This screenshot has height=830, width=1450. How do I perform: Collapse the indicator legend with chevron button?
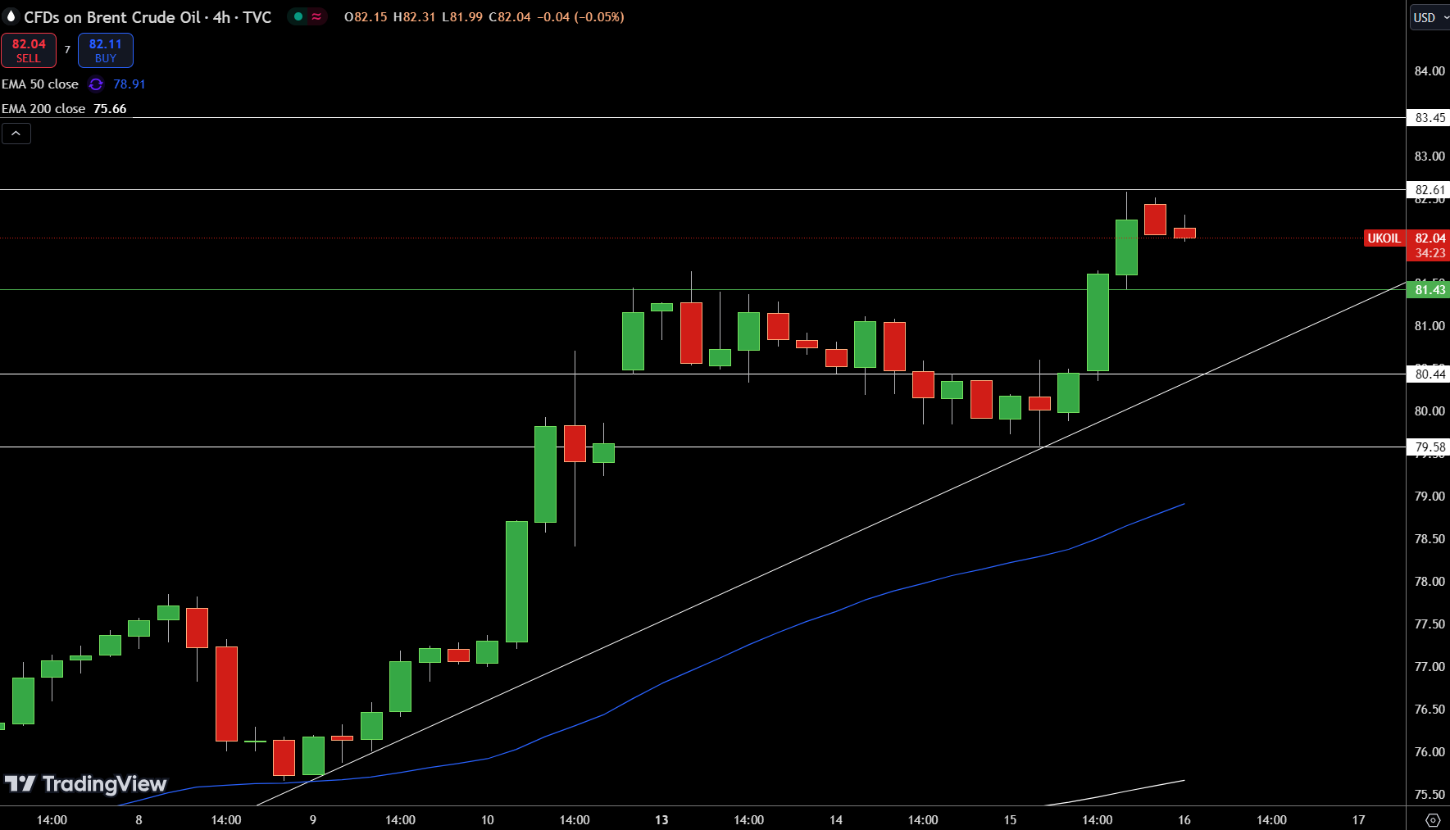16,134
